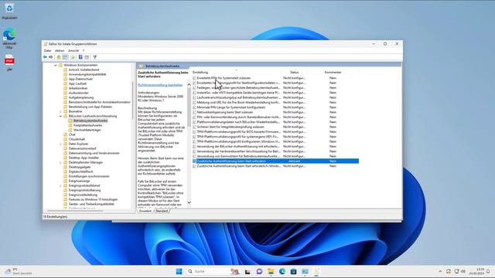Select the Cloudinhalt tree folder

point(74,139)
